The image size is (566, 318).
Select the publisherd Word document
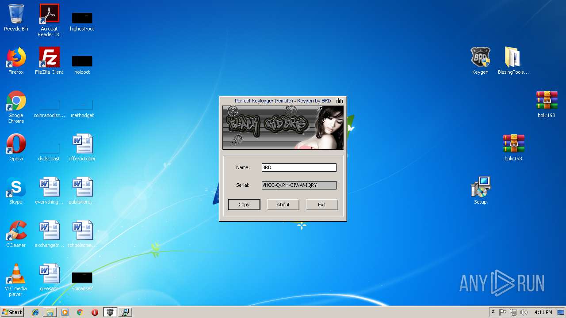(82, 191)
